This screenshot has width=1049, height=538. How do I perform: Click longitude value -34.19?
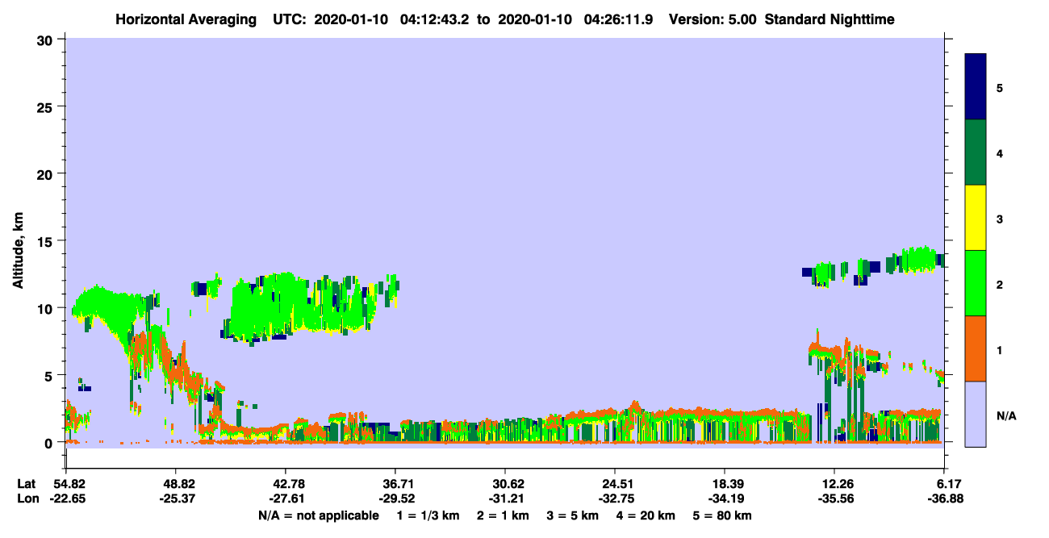(725, 499)
